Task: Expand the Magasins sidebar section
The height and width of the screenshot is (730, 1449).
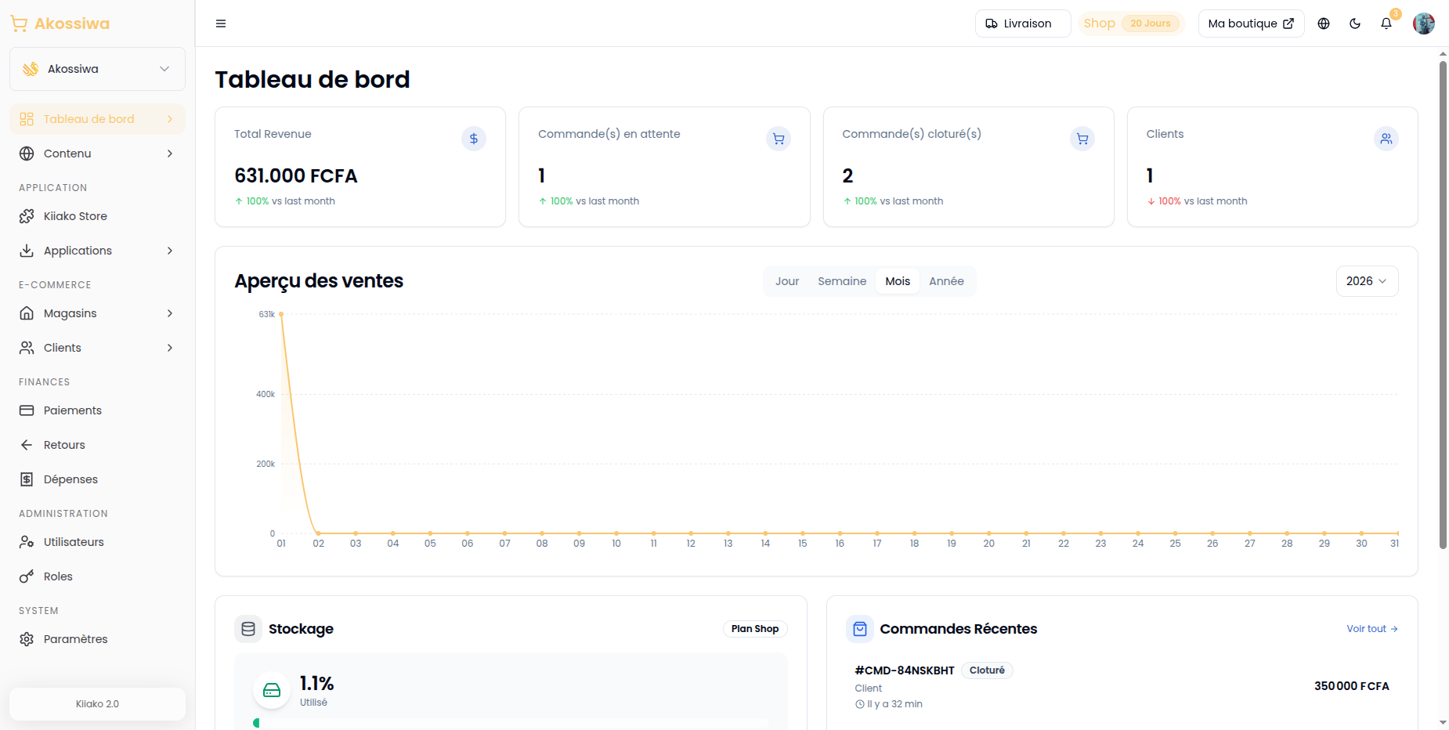Action: (x=97, y=313)
